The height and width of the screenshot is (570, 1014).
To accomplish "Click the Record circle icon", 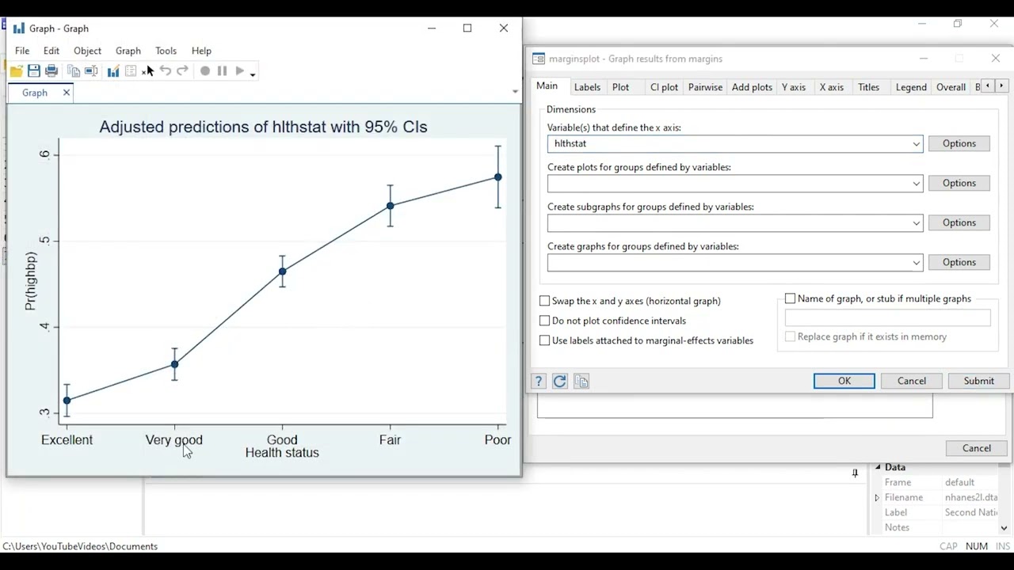I will click(x=205, y=70).
